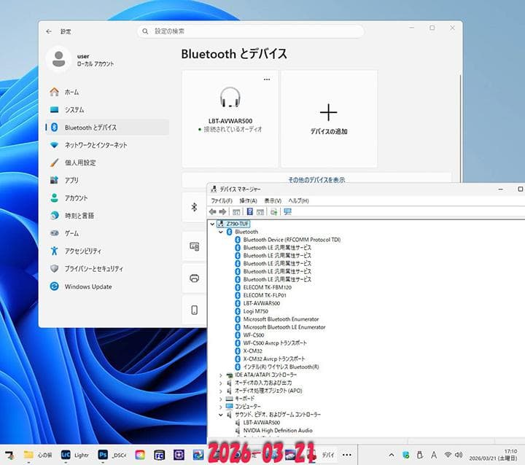The image size is (525, 465).
Task: Open the three-dot menu on LBT-AVWAR500 card
Action: click(267, 79)
